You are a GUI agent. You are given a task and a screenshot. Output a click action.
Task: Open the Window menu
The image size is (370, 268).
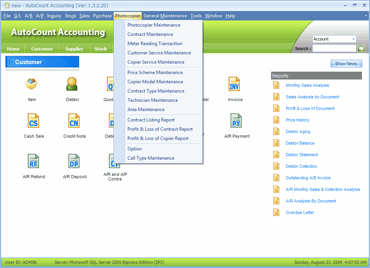click(x=213, y=16)
